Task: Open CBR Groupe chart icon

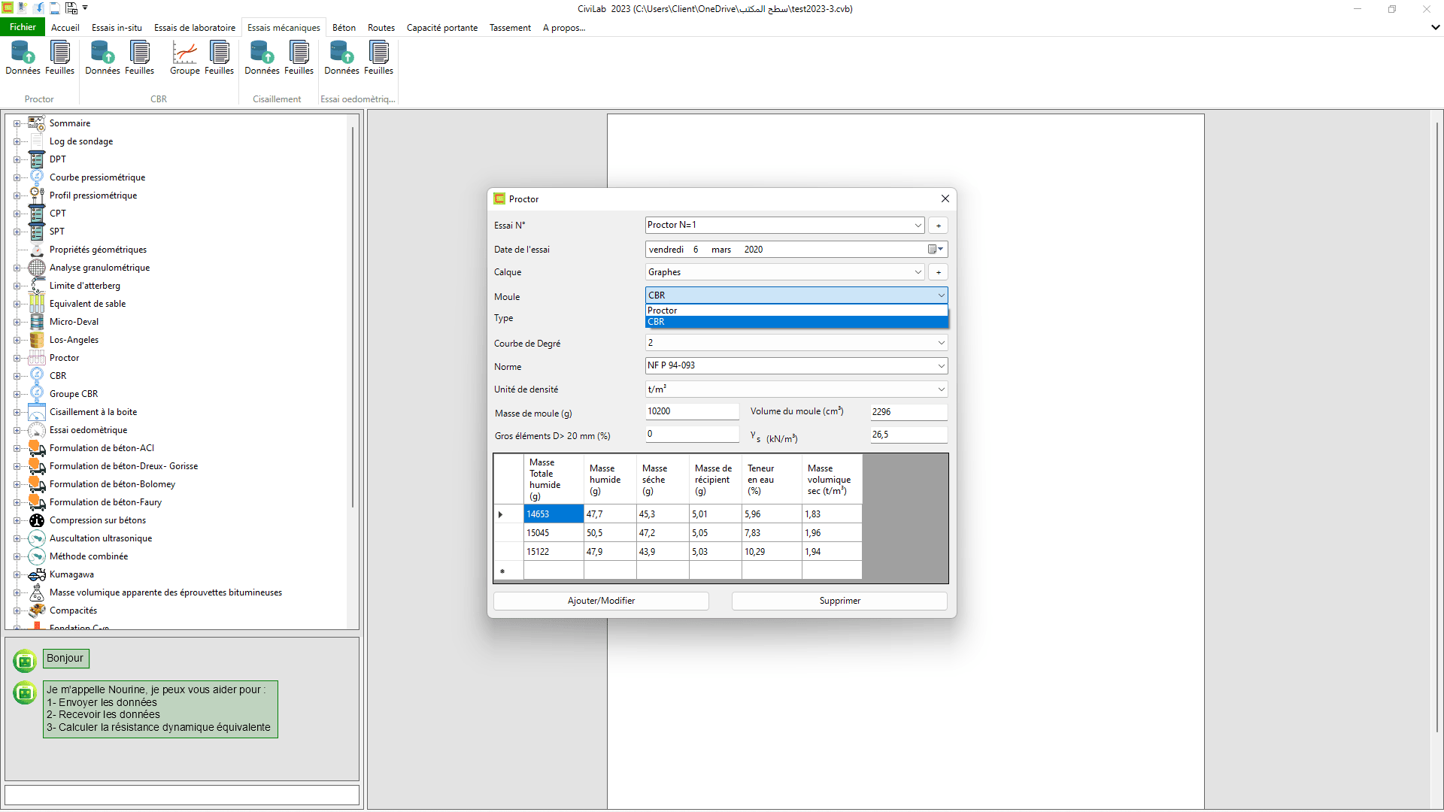Action: click(x=184, y=58)
